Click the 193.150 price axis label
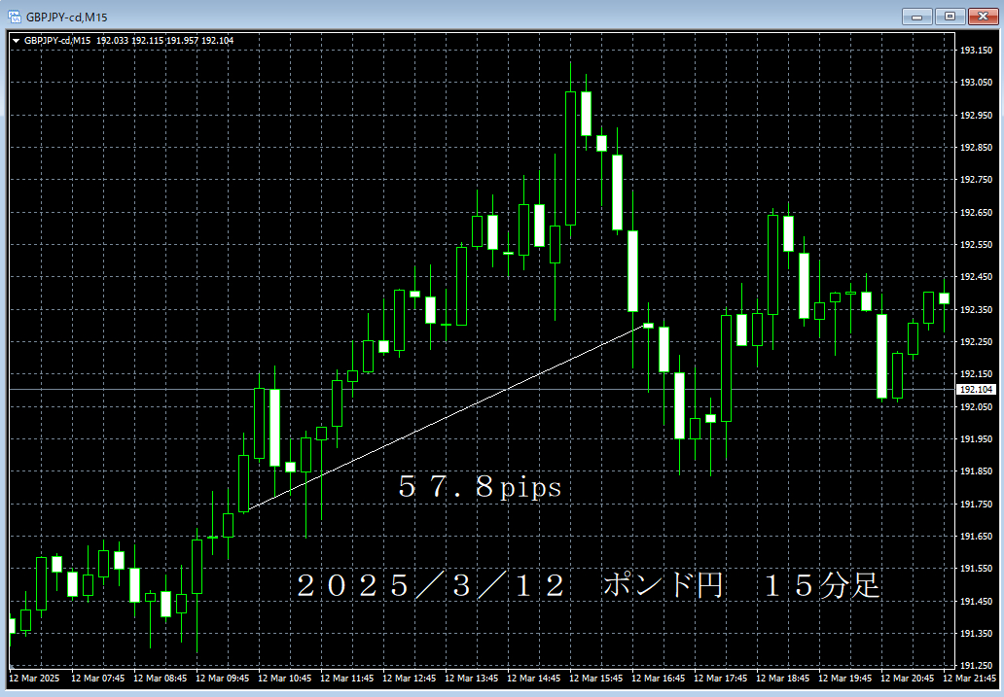 [976, 51]
